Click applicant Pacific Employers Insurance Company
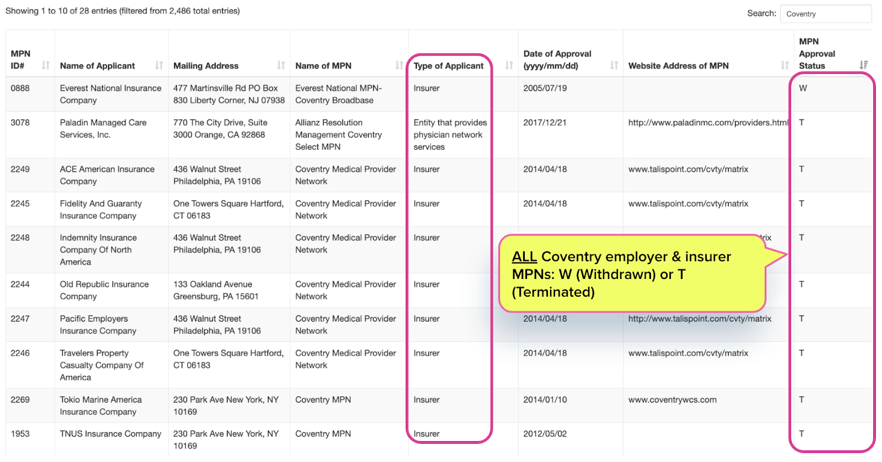Image resolution: width=882 pixels, height=462 pixels. click(x=98, y=325)
